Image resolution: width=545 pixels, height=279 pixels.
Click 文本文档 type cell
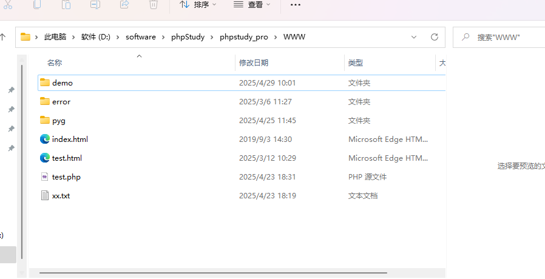tap(363, 195)
